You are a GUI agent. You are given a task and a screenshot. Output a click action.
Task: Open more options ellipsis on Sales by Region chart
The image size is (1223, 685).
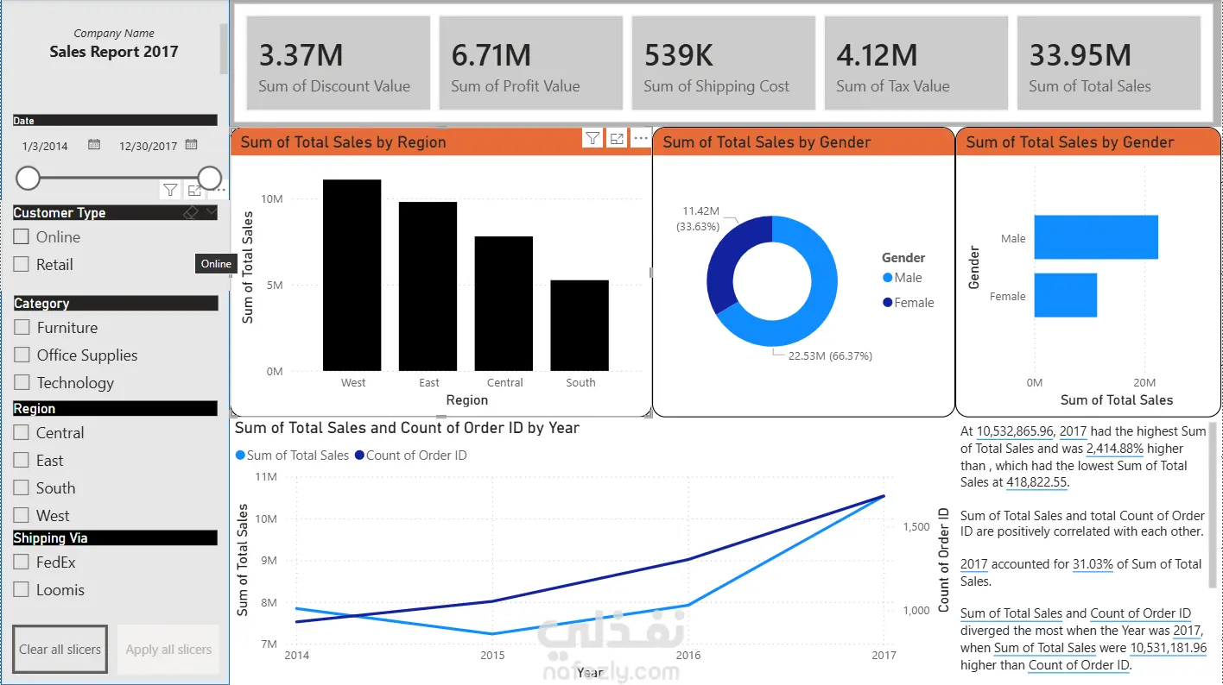[641, 138]
